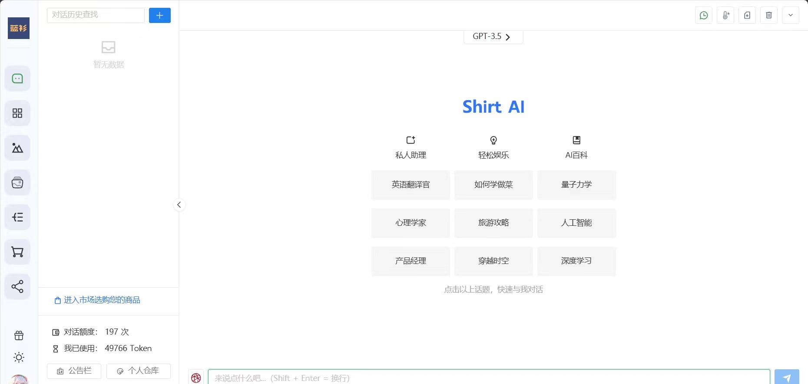This screenshot has height=384, width=808.
Task: Click the send message paper-plane button
Action: (x=787, y=377)
